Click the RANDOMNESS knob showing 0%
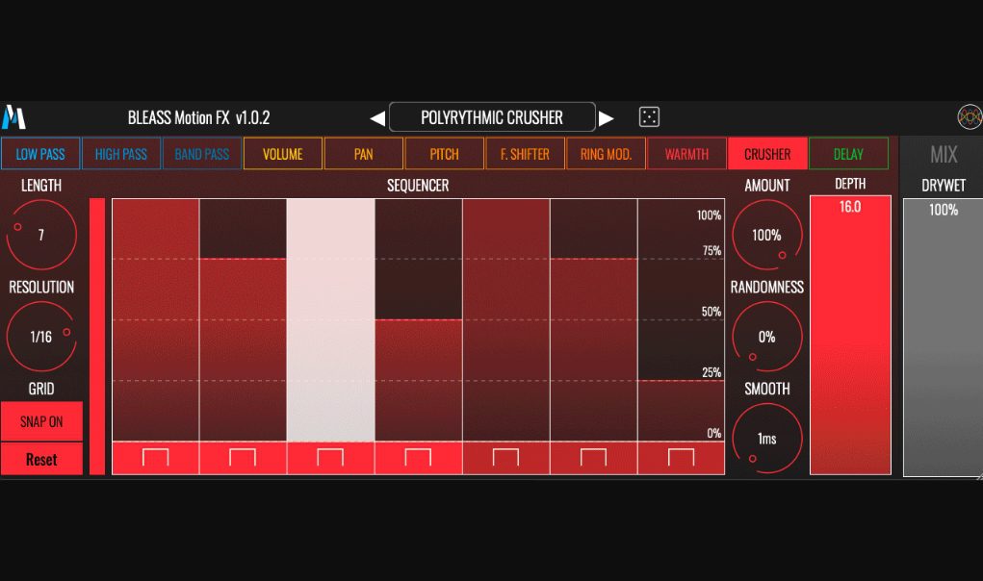 click(x=766, y=337)
